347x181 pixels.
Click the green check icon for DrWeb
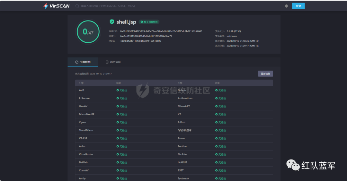point(118,162)
